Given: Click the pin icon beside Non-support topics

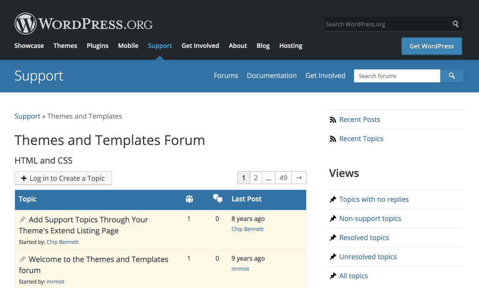Looking at the screenshot, I should 333,219.
